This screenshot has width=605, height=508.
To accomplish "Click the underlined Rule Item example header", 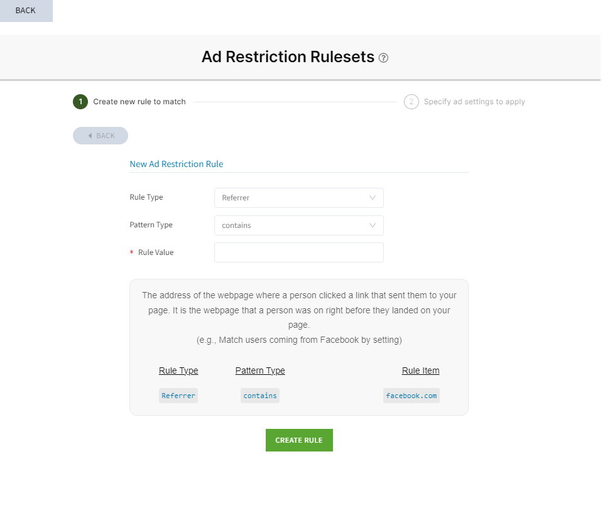I will click(x=420, y=370).
